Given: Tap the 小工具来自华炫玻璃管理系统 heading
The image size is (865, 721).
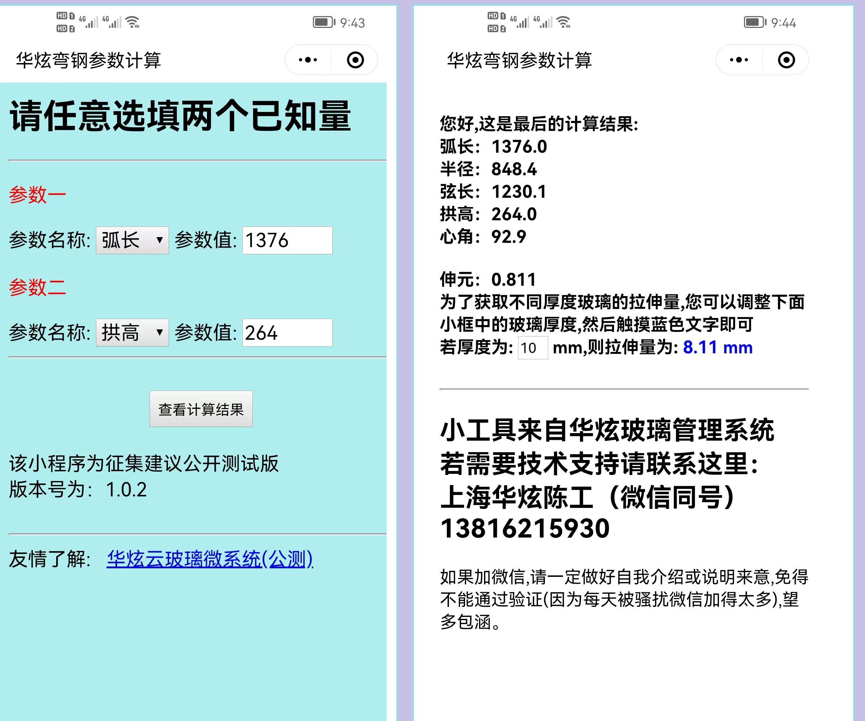Looking at the screenshot, I should pos(607,431).
